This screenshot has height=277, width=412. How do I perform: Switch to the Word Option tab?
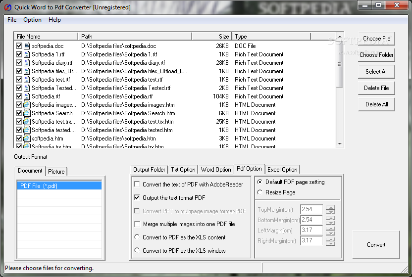click(x=216, y=170)
